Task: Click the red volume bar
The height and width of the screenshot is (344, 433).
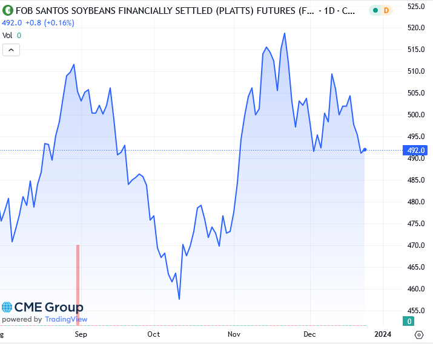Action: coord(78,284)
